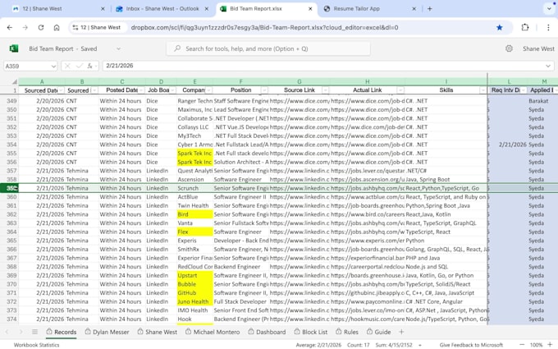Open the Guide sheet tab
The width and height of the screenshot is (558, 349).
(378, 332)
